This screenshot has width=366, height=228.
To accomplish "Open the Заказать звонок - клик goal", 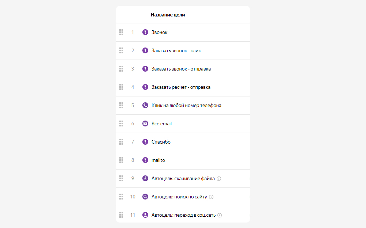I will point(176,50).
